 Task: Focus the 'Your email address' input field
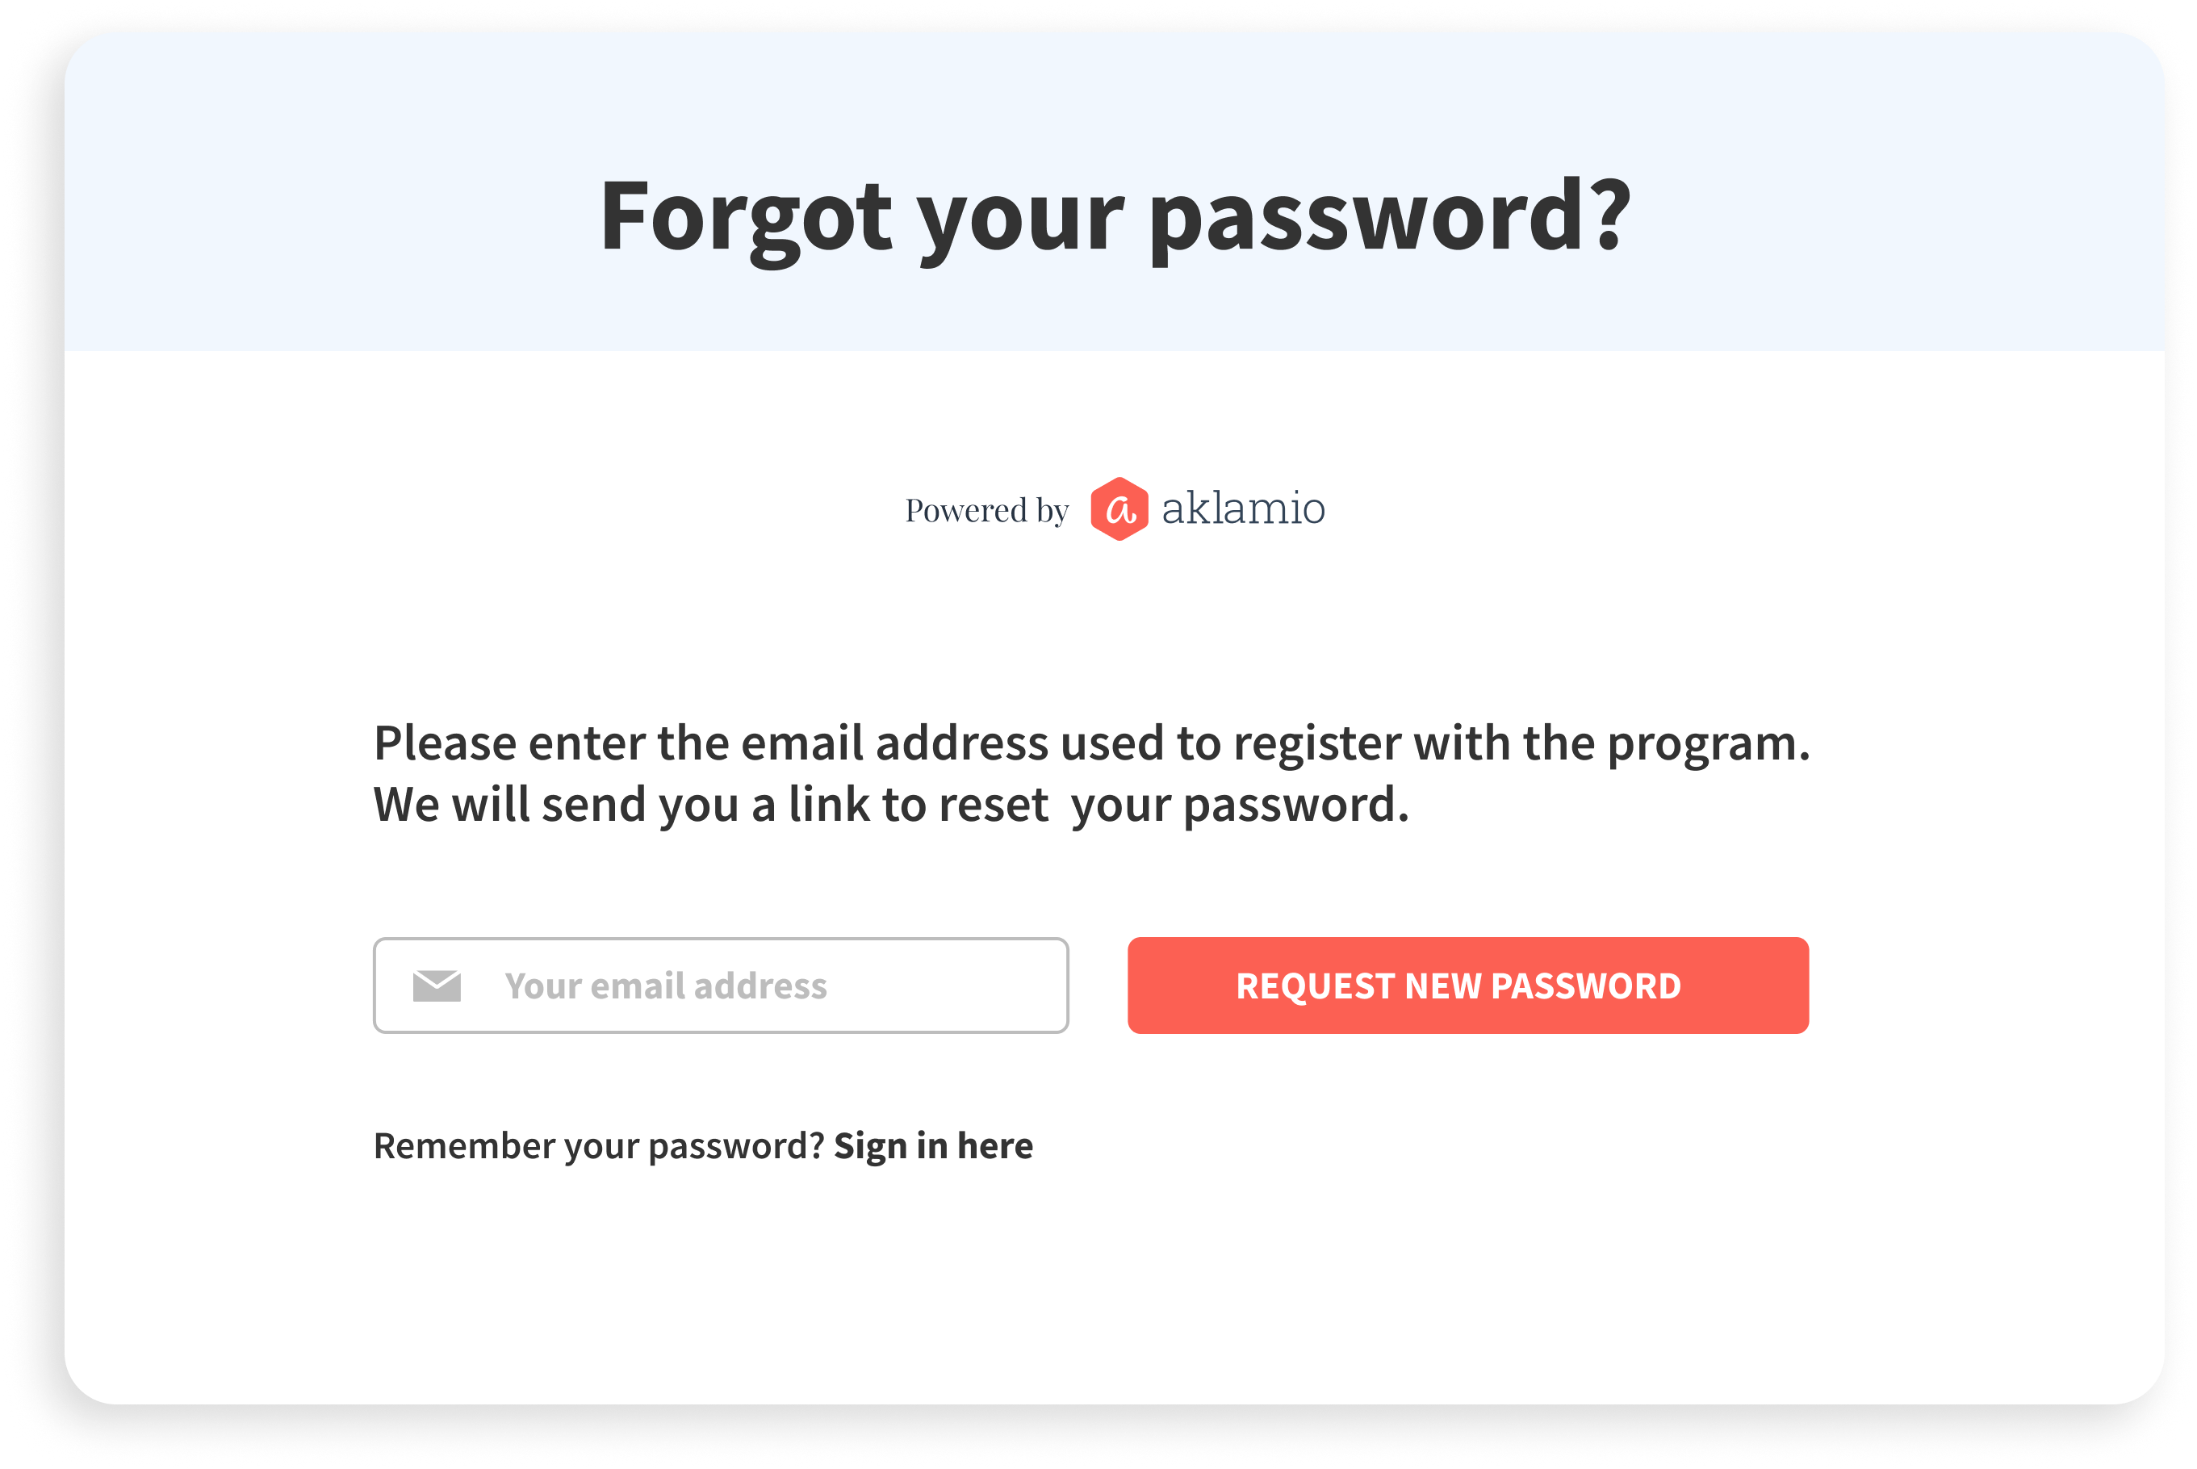click(x=721, y=986)
